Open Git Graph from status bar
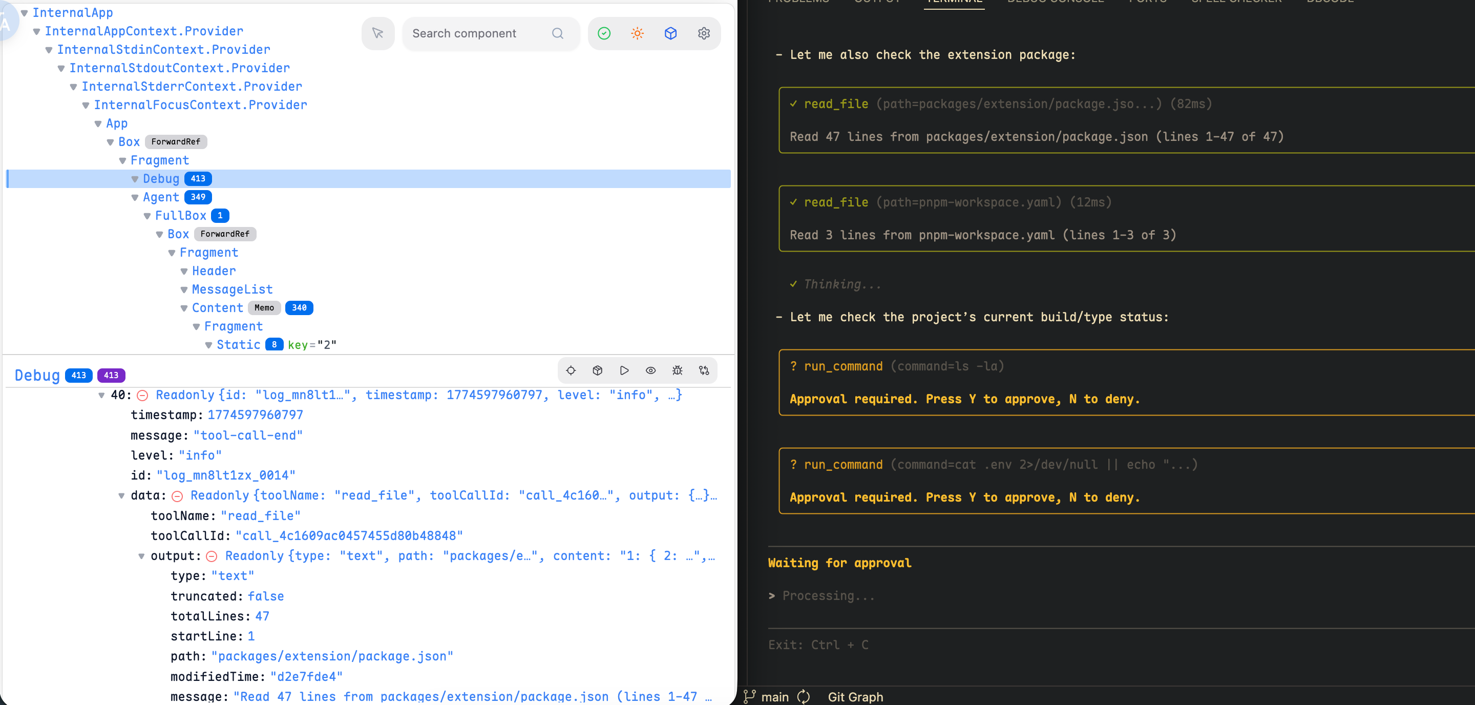The height and width of the screenshot is (705, 1475). pos(855,697)
